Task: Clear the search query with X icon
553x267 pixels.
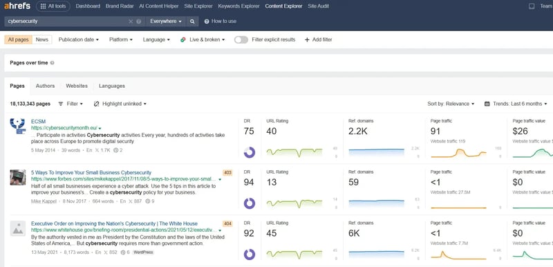Action: click(131, 21)
